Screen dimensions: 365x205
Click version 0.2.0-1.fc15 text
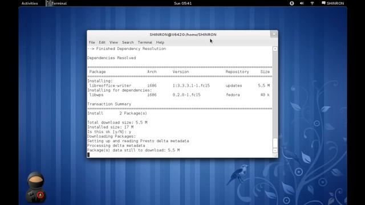click(x=186, y=95)
